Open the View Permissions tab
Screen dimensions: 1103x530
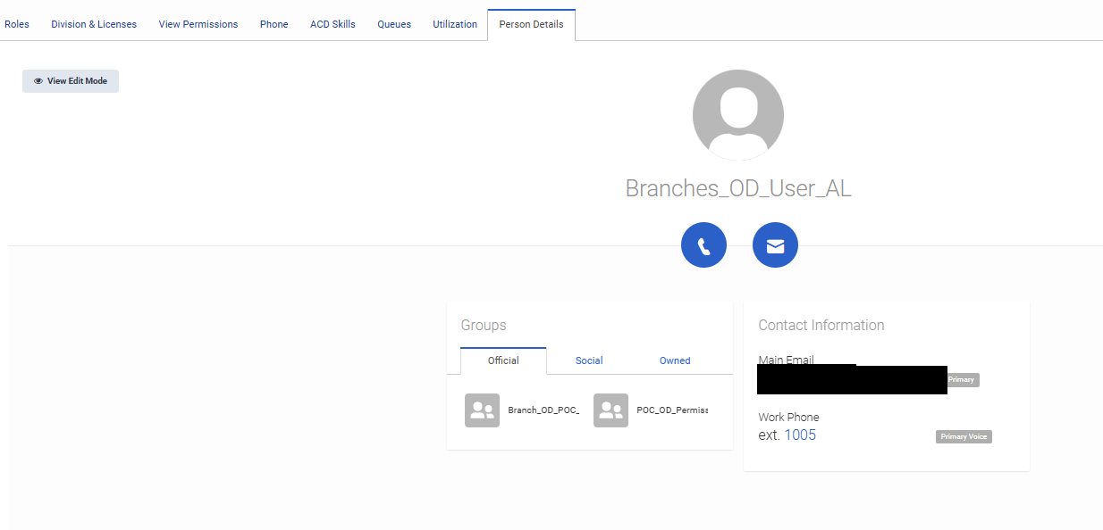coord(198,24)
